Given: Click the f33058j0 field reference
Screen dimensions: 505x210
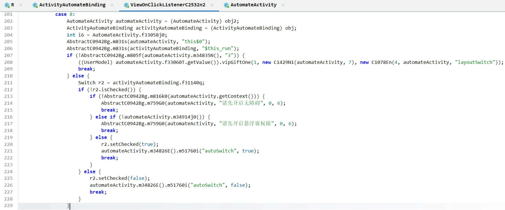Looking at the screenshot, I should coord(153,35).
